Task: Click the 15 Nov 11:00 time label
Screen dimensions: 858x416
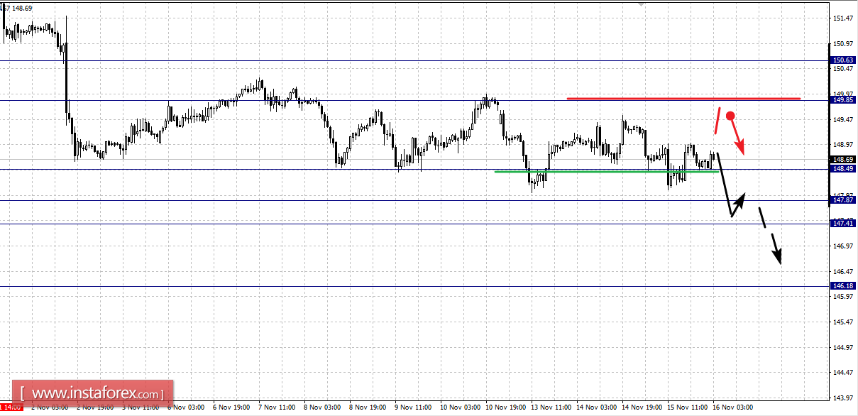Action: [687, 409]
